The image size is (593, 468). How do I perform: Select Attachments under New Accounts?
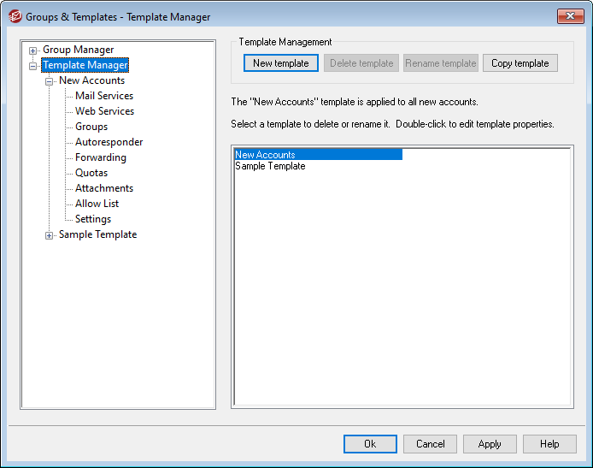click(x=103, y=188)
